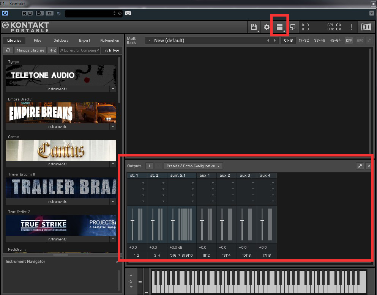
Task: Open Presets / Batch Configuration dropdown
Action: (x=193, y=166)
